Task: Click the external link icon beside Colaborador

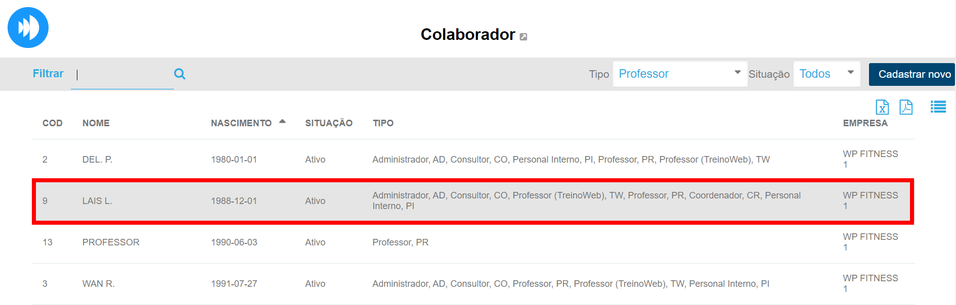Action: [x=524, y=36]
